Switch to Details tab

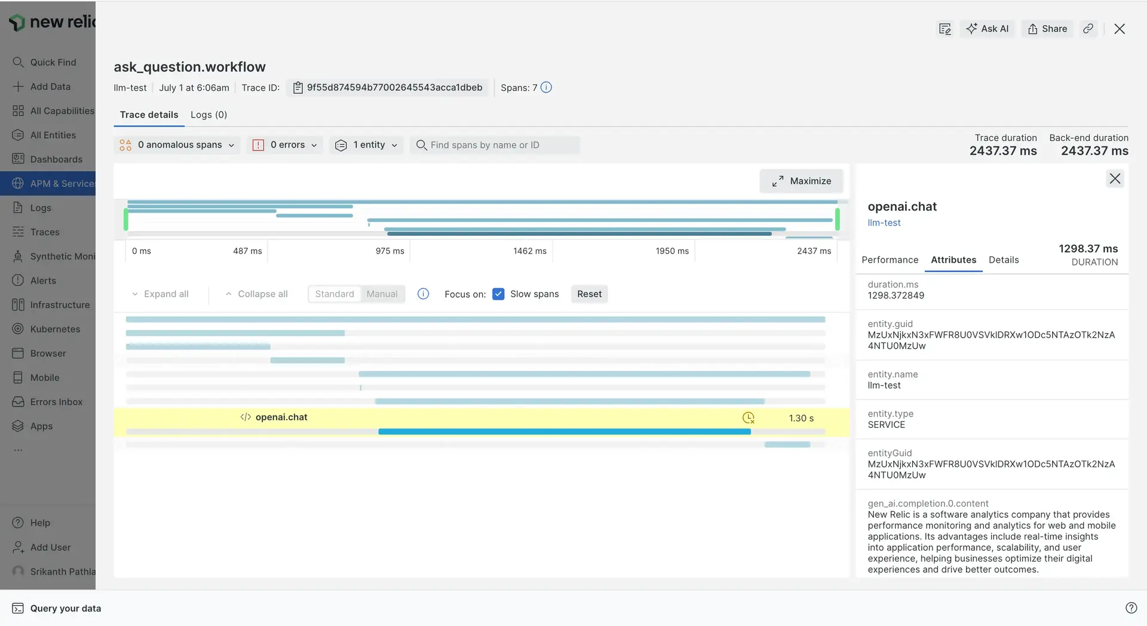(1004, 260)
